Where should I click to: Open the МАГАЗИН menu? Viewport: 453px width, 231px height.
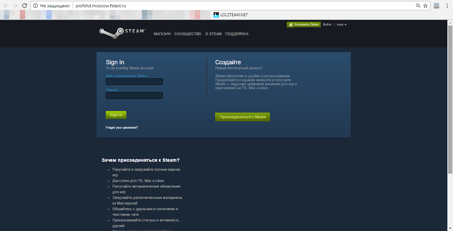(x=162, y=34)
